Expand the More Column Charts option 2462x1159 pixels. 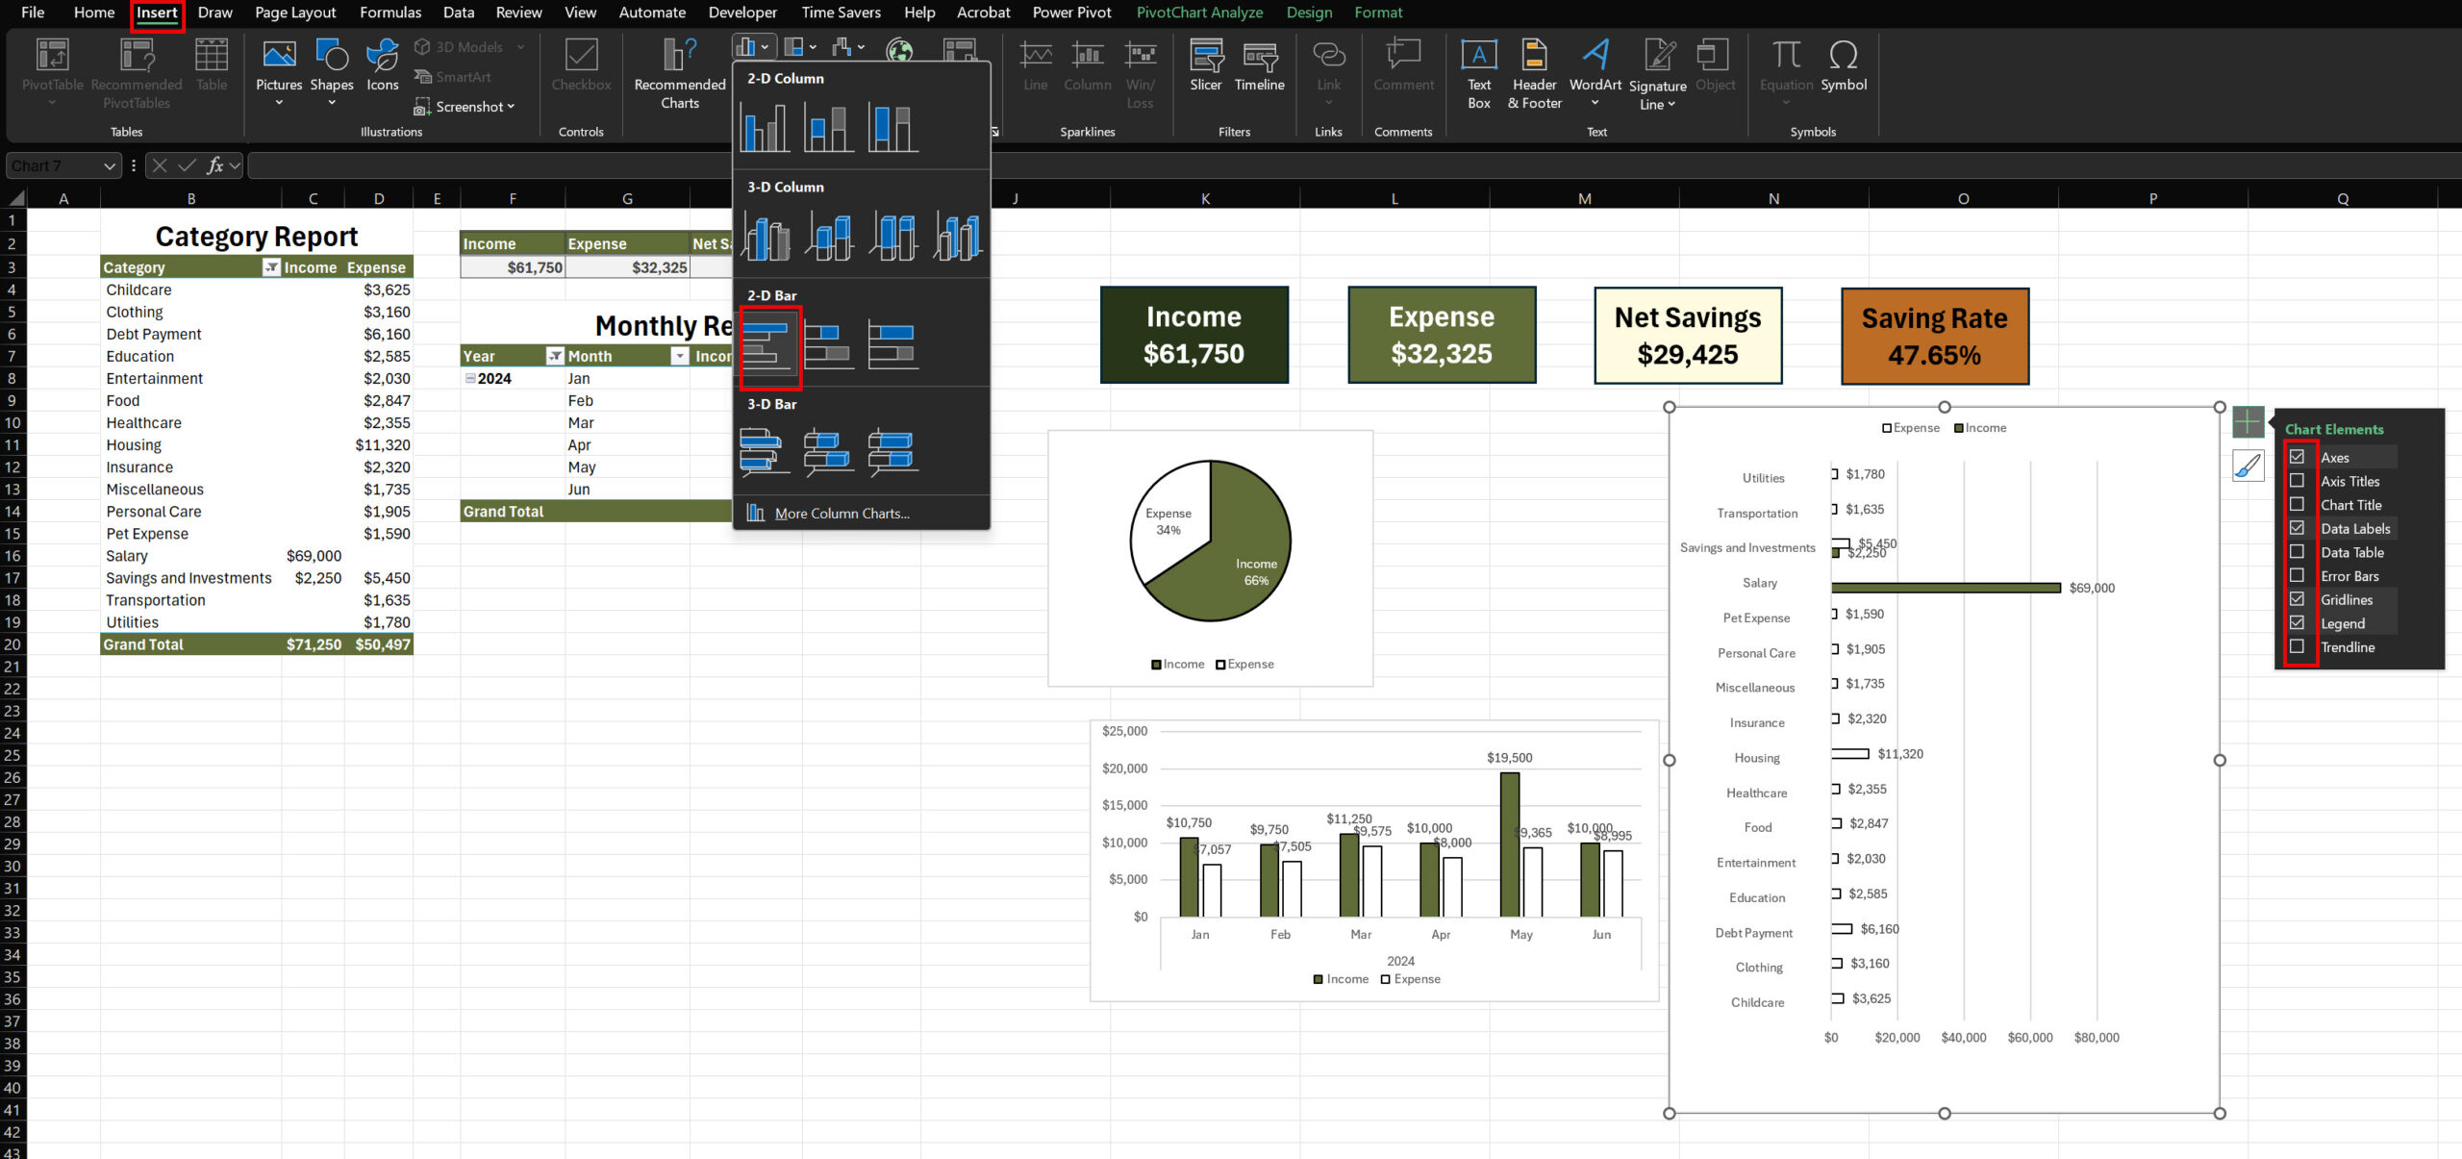pos(842,512)
